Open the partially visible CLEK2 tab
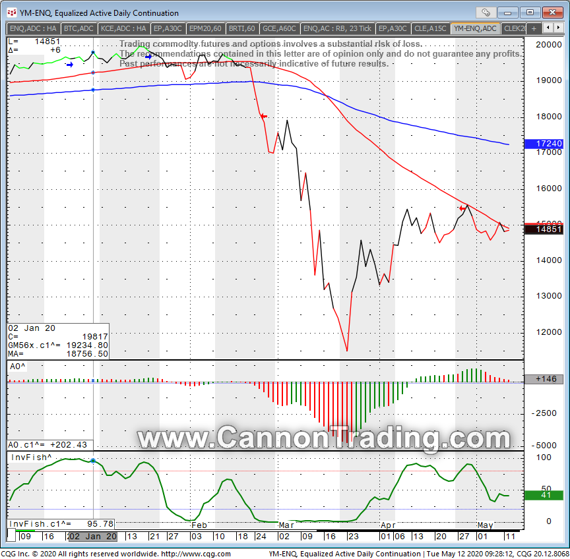Viewport: 570px width, 559px height. 514,28
